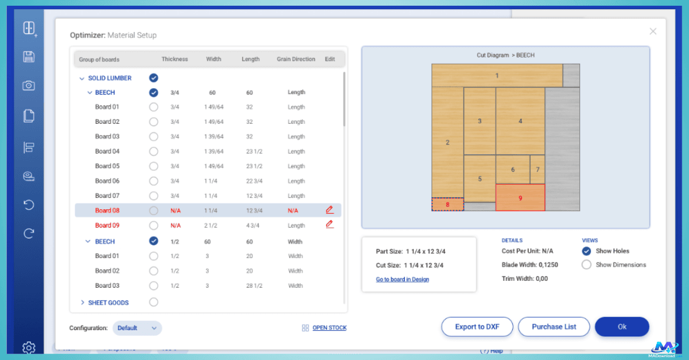Open the settings gear at bottom of sidebar
The width and height of the screenshot is (689, 360).
pyautogui.click(x=29, y=347)
